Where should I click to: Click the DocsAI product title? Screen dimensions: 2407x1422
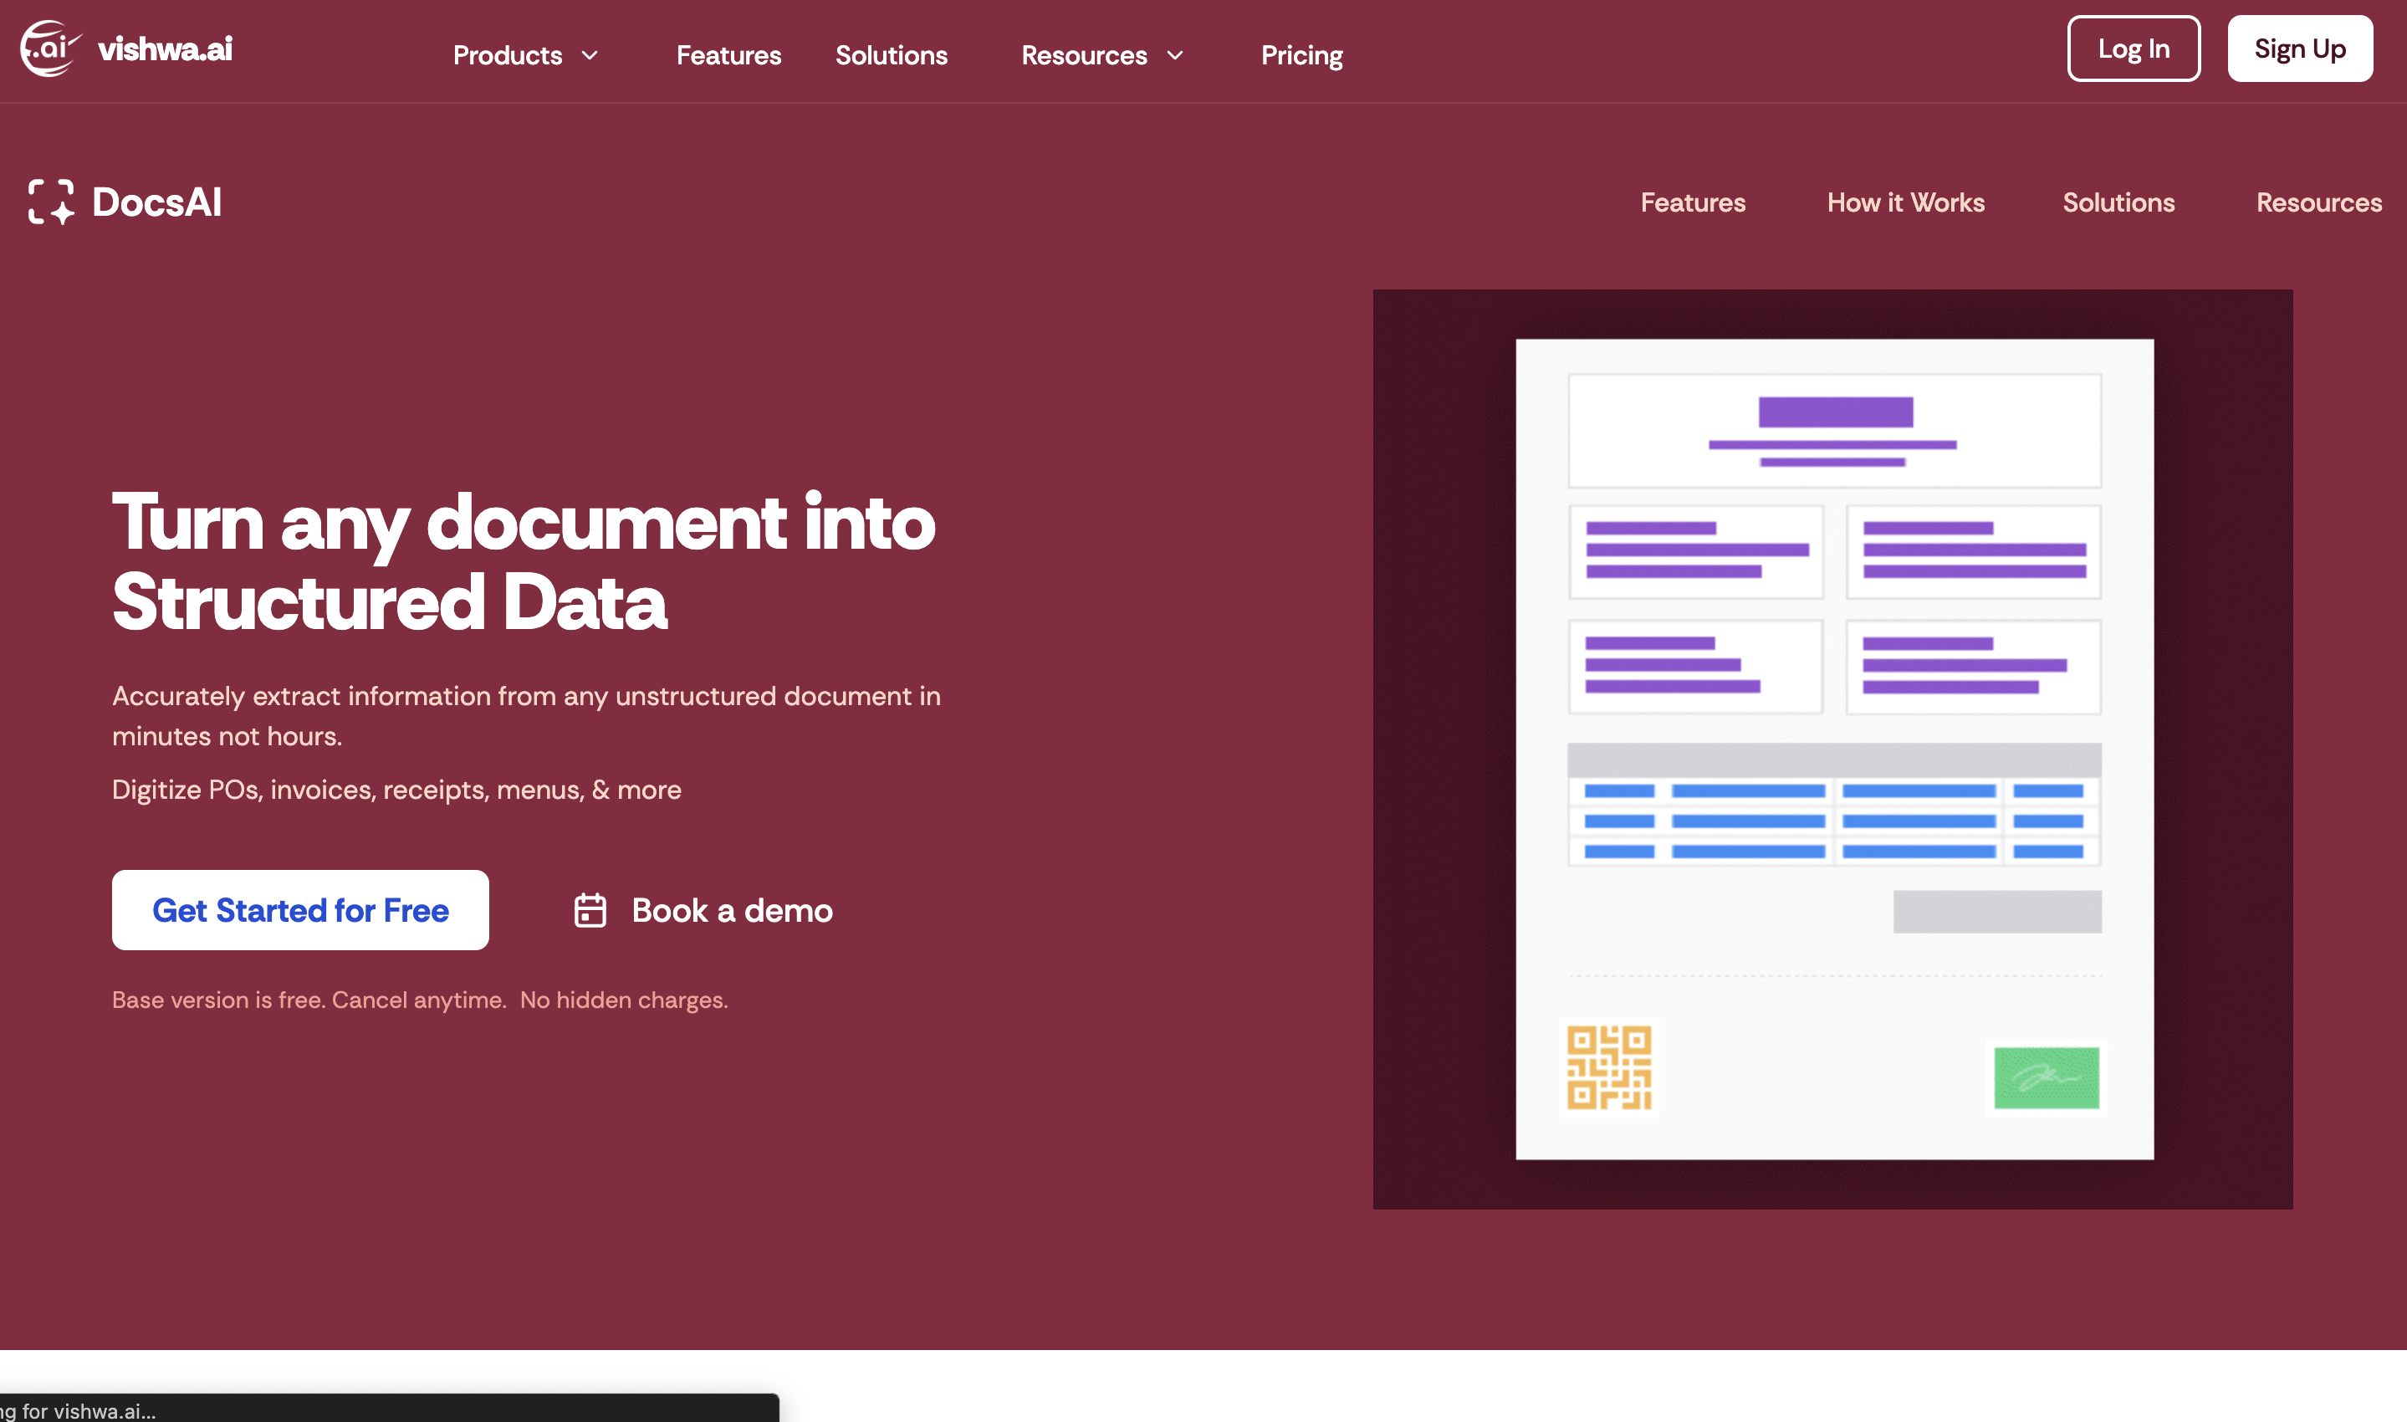(157, 202)
